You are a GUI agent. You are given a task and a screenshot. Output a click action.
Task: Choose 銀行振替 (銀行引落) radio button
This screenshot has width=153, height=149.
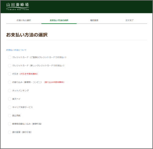[x=9, y=132]
